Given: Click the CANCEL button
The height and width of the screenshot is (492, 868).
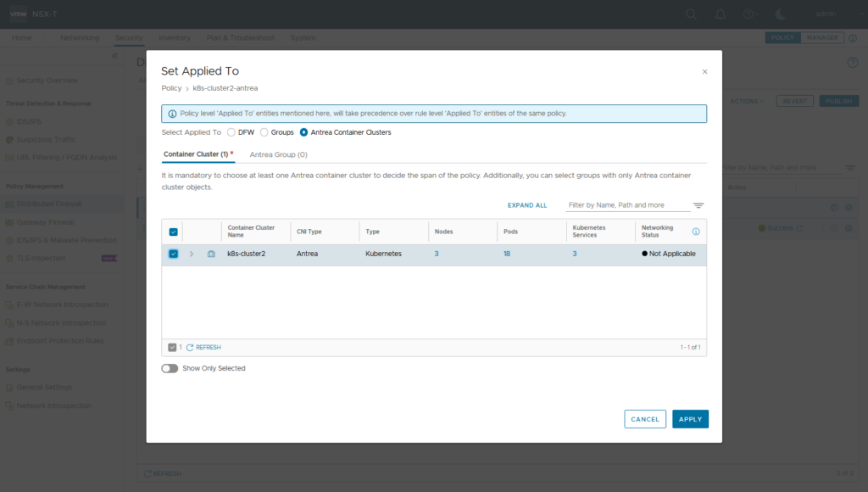Looking at the screenshot, I should tap(645, 419).
